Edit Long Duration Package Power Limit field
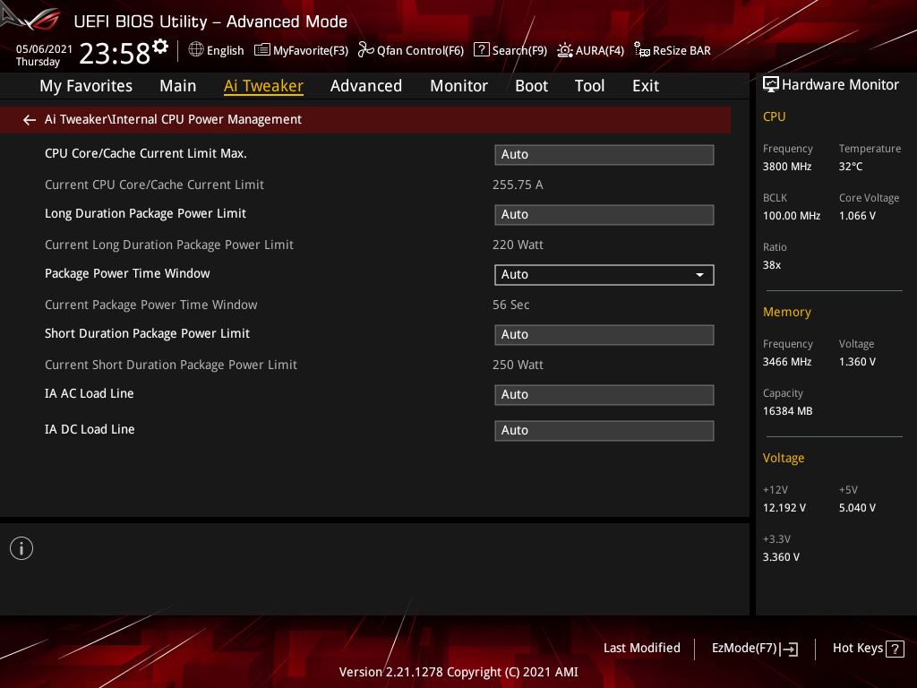Image resolution: width=917 pixels, height=688 pixels. (604, 215)
